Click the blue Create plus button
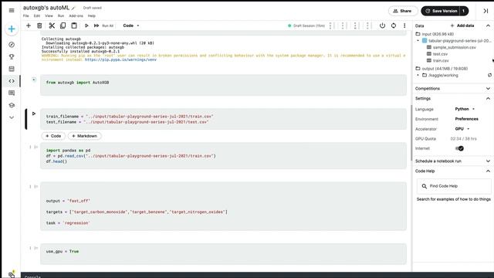494x278 pixels. point(12,29)
